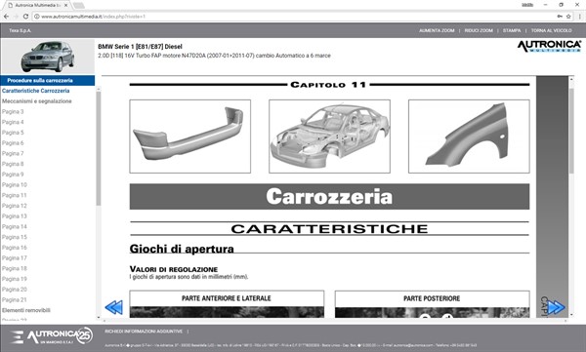Click AUMENTA ZOOM in the top bar
The image size is (586, 352).
click(437, 30)
